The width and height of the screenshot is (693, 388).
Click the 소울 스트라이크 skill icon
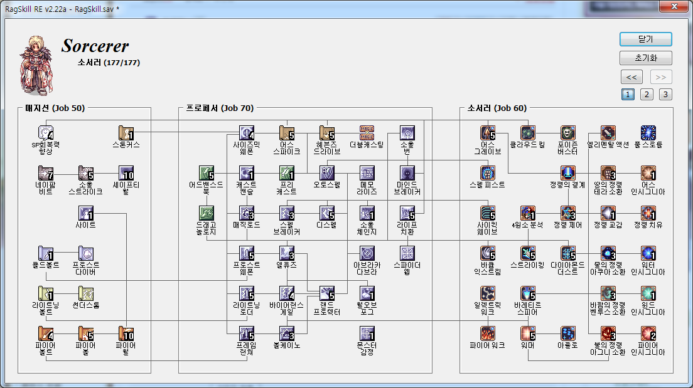(86, 173)
